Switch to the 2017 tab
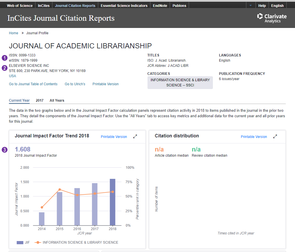The image size is (295, 252). point(39,101)
